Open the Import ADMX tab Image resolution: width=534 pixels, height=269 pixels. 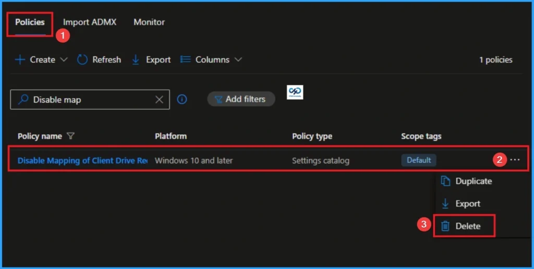point(90,22)
